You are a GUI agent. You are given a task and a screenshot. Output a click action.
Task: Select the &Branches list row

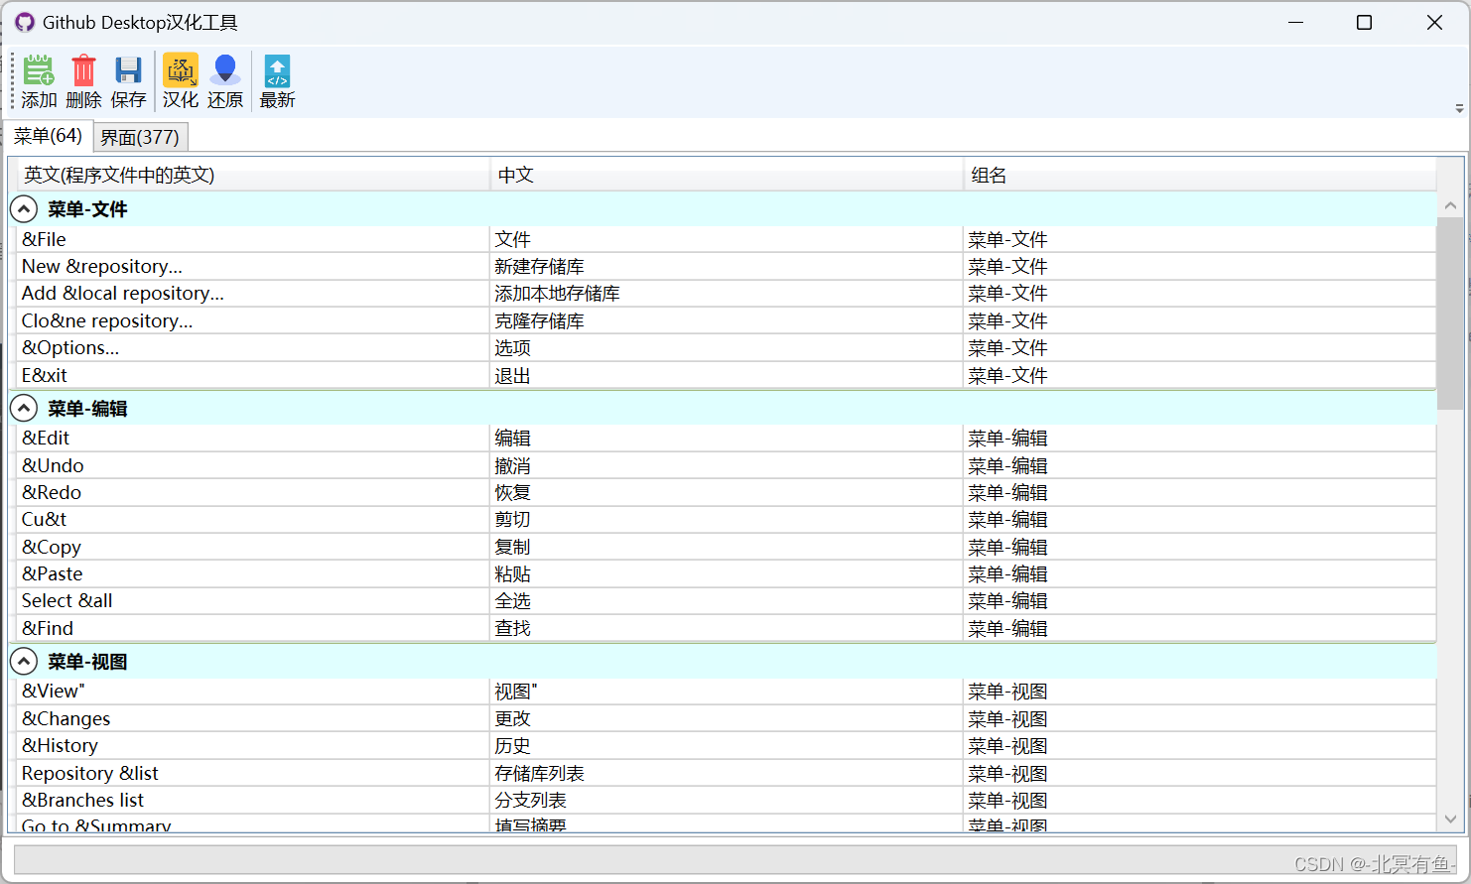tap(727, 800)
